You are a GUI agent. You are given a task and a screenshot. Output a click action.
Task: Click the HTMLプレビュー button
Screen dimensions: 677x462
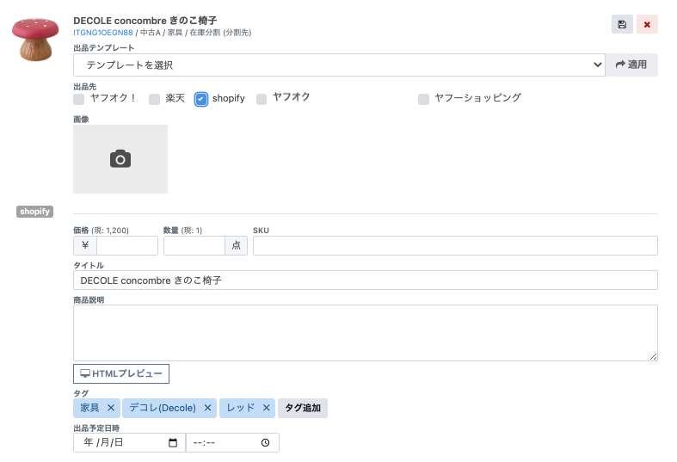pos(121,373)
